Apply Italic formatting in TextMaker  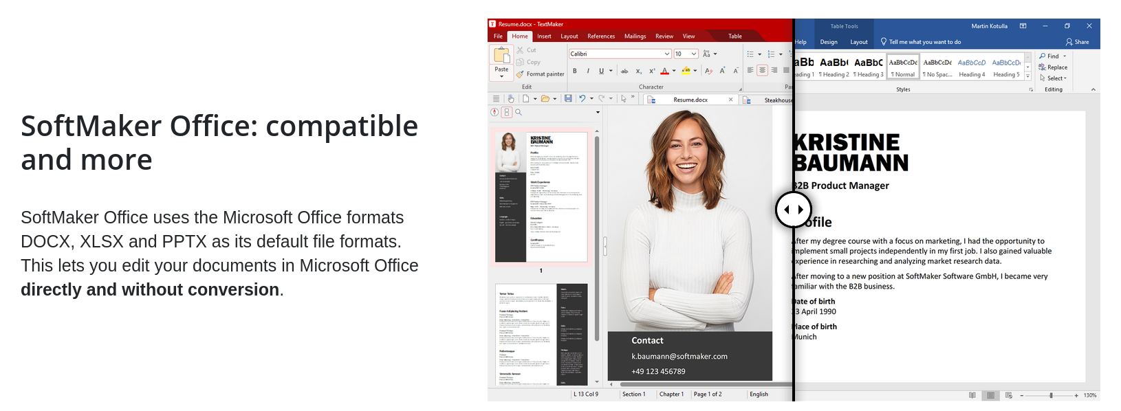click(x=588, y=71)
